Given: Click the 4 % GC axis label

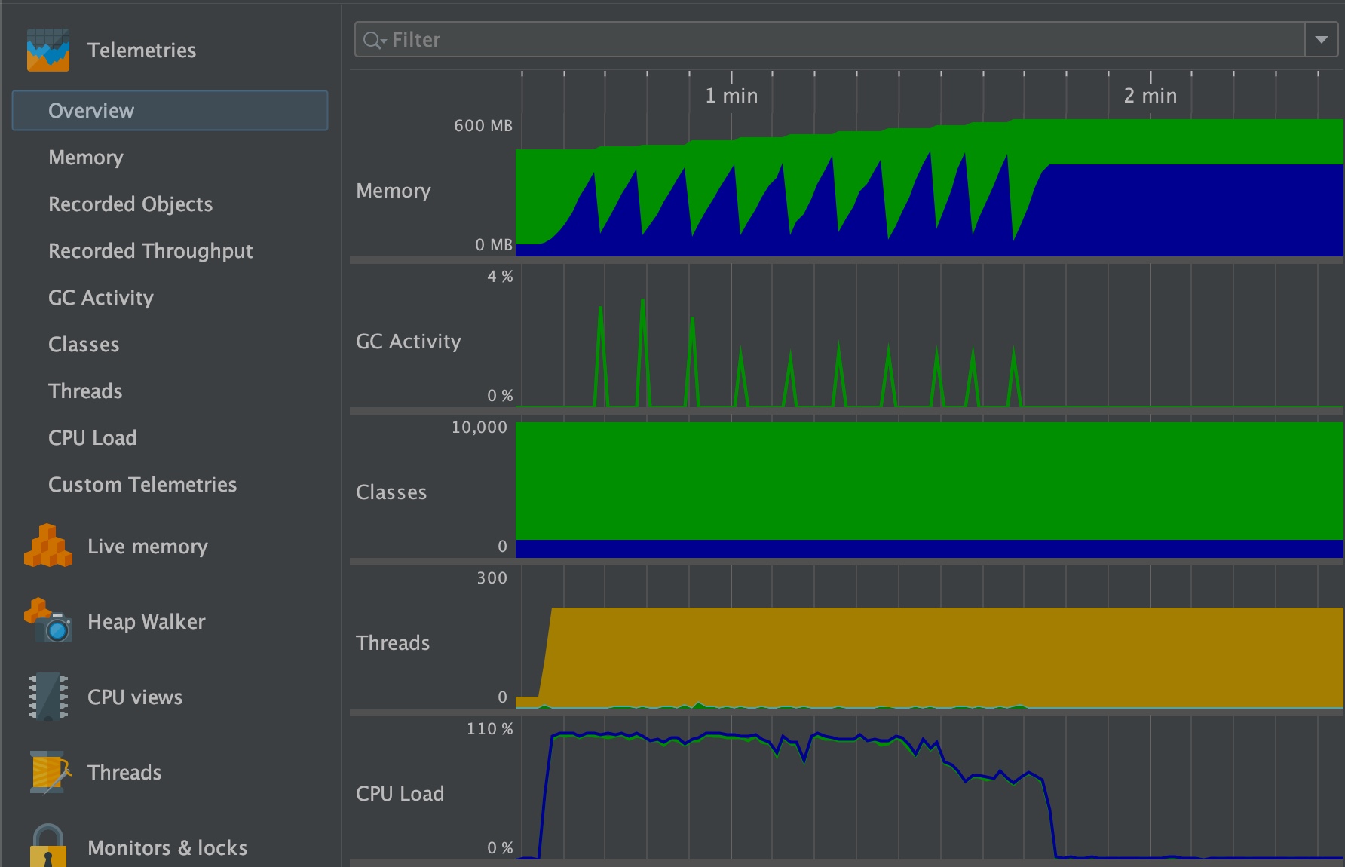Looking at the screenshot, I should coord(500,277).
